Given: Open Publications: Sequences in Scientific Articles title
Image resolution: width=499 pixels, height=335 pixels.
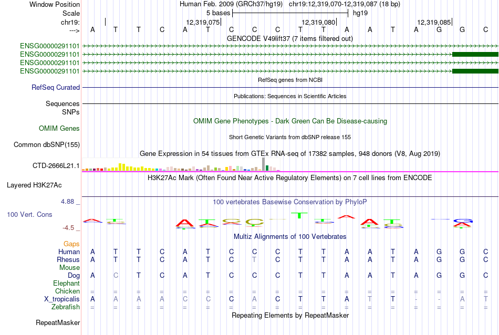Looking at the screenshot, I should coord(290,96).
